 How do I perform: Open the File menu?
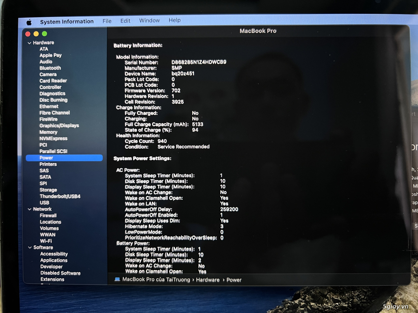click(107, 21)
